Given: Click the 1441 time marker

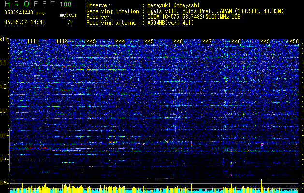Looking at the screenshot, I should pyautogui.click(x=32, y=41).
